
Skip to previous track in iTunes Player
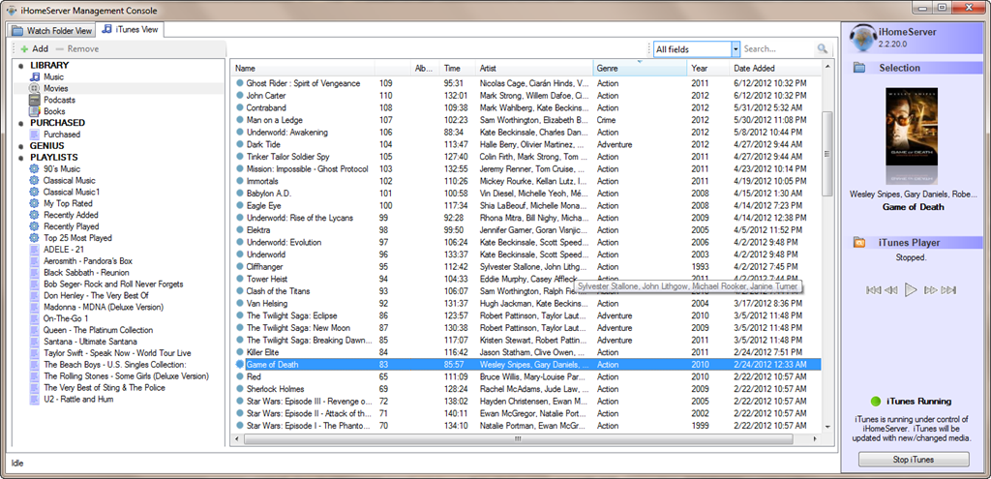point(874,290)
